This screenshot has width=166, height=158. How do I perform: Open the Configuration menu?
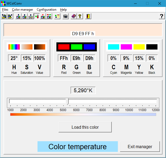pyautogui.click(x=47, y=10)
